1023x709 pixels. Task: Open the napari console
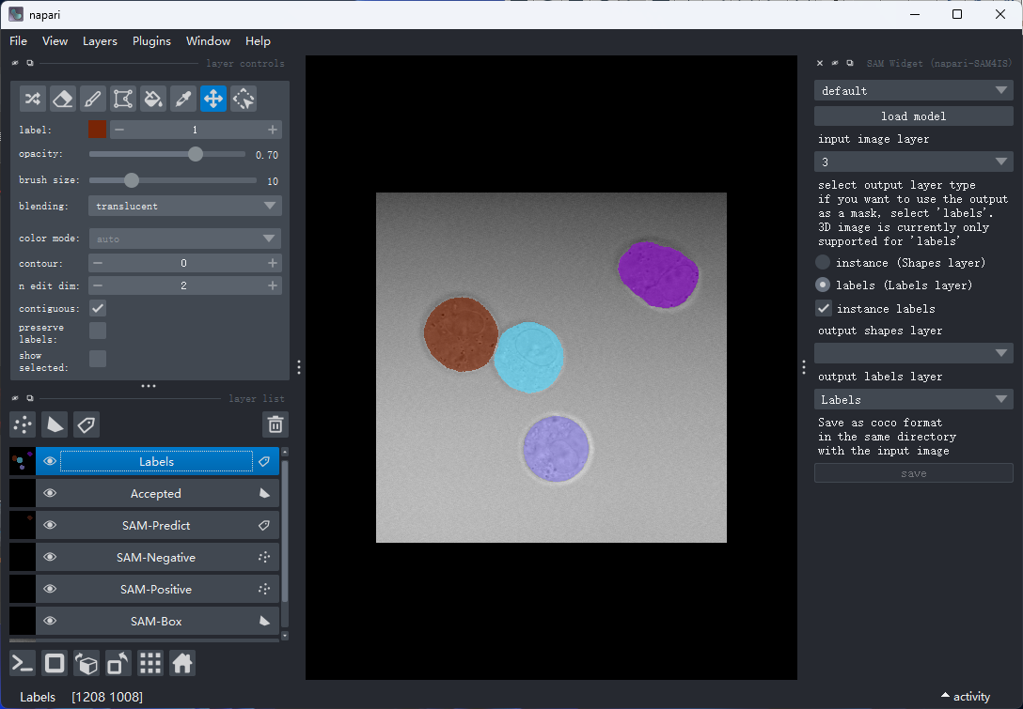coord(23,663)
